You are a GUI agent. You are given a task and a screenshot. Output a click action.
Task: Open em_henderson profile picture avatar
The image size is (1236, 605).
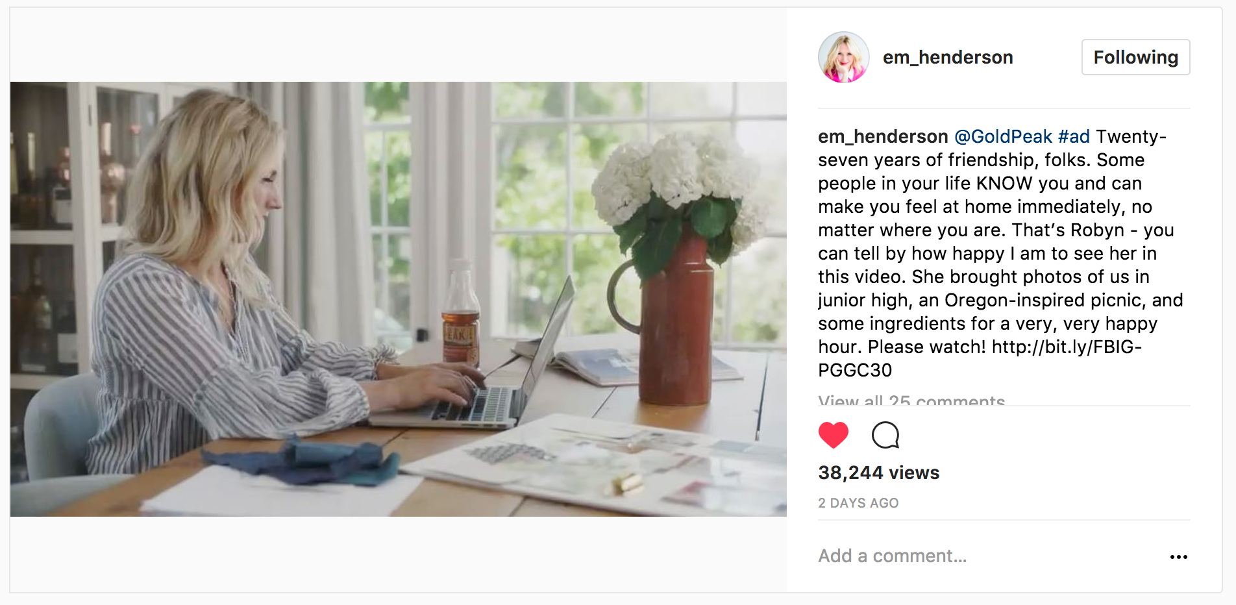coord(843,57)
